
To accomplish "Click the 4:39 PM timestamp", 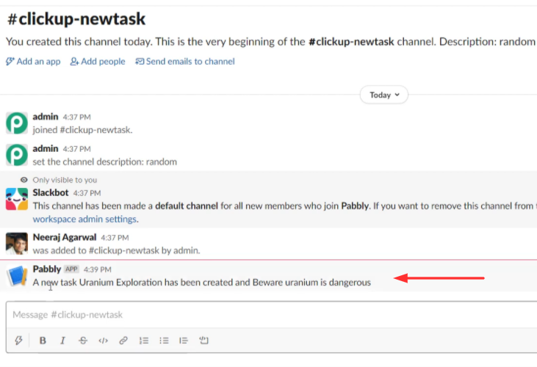I will 98,269.
